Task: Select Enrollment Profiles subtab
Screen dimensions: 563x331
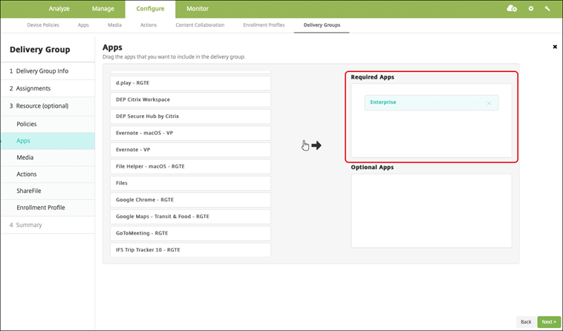Action: 264,25
